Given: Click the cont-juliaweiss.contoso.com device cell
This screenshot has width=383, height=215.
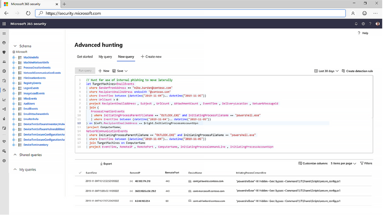Looking at the screenshot, I should point(208,181).
